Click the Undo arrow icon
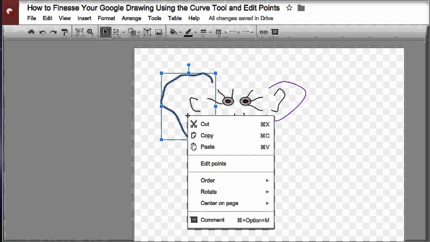 43,32
